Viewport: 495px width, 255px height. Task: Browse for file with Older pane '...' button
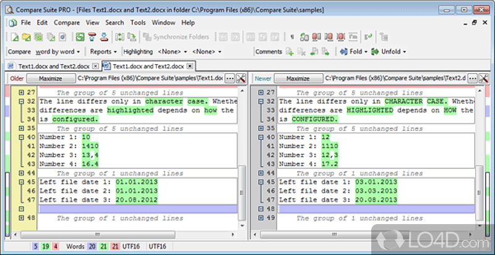[x=230, y=78]
